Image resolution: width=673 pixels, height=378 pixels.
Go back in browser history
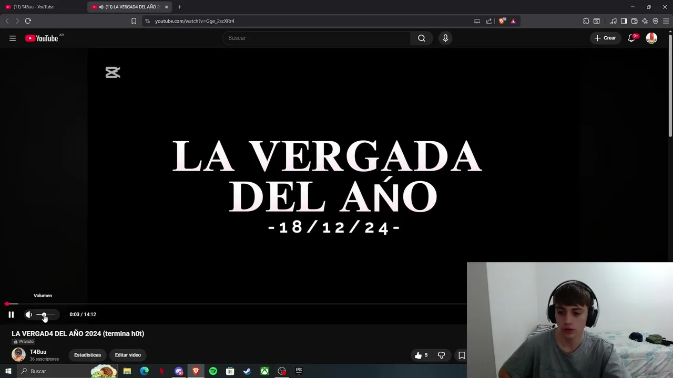click(x=7, y=21)
